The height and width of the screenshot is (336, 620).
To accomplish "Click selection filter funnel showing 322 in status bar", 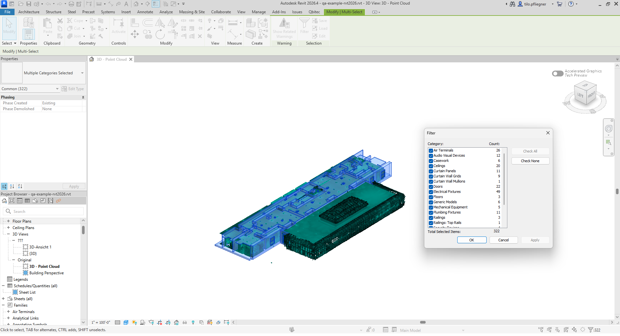I will (594, 330).
